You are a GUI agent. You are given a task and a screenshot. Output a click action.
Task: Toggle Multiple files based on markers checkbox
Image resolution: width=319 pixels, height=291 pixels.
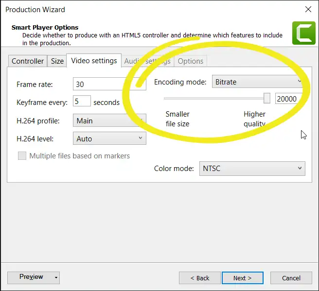(x=22, y=156)
